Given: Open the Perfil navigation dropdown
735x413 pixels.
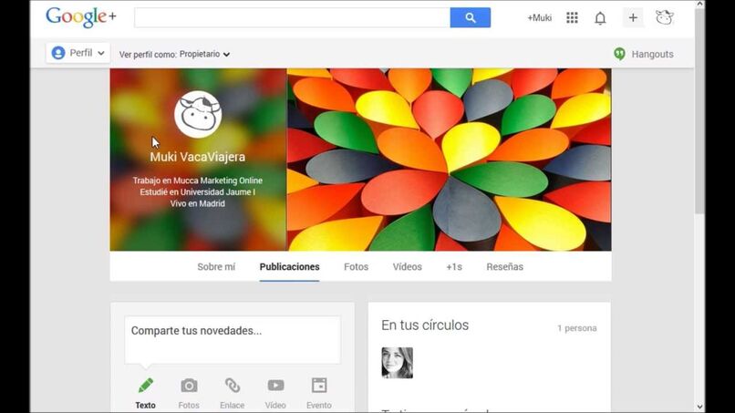Looking at the screenshot, I should tap(78, 53).
